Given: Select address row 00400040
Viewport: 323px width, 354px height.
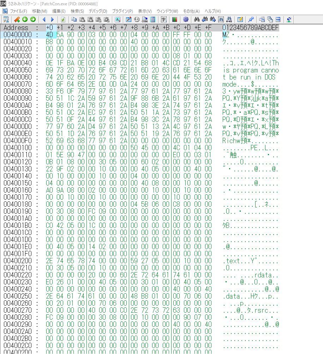Looking at the screenshot, I should 18,63.
